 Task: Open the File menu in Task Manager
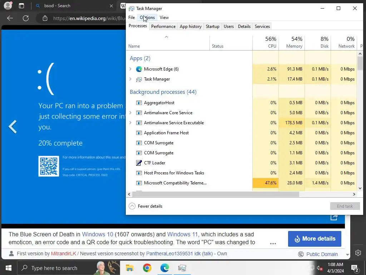pos(132,18)
